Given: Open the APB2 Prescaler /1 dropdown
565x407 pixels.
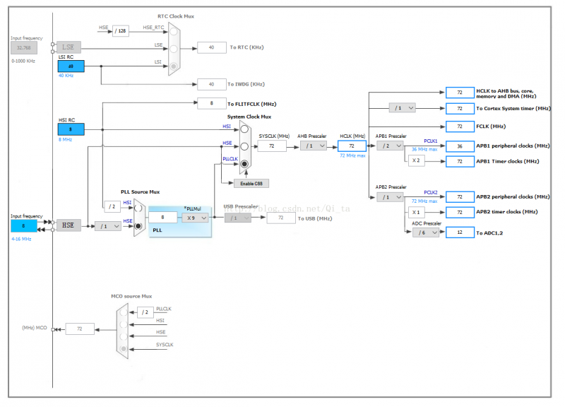Looking at the screenshot, I should point(390,197).
